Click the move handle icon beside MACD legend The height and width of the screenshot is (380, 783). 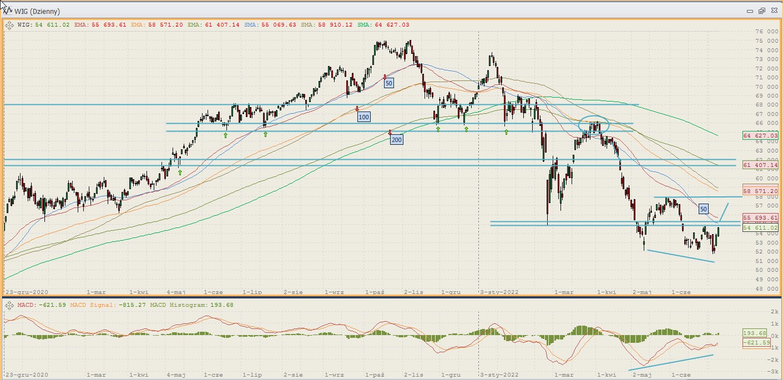(9, 305)
